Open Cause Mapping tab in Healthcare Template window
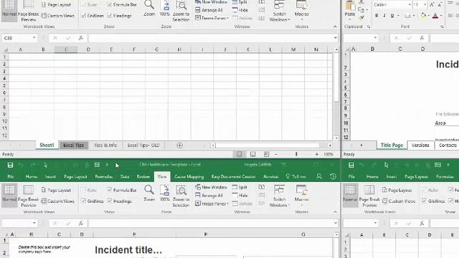The height and width of the screenshot is (258, 459). (x=189, y=177)
